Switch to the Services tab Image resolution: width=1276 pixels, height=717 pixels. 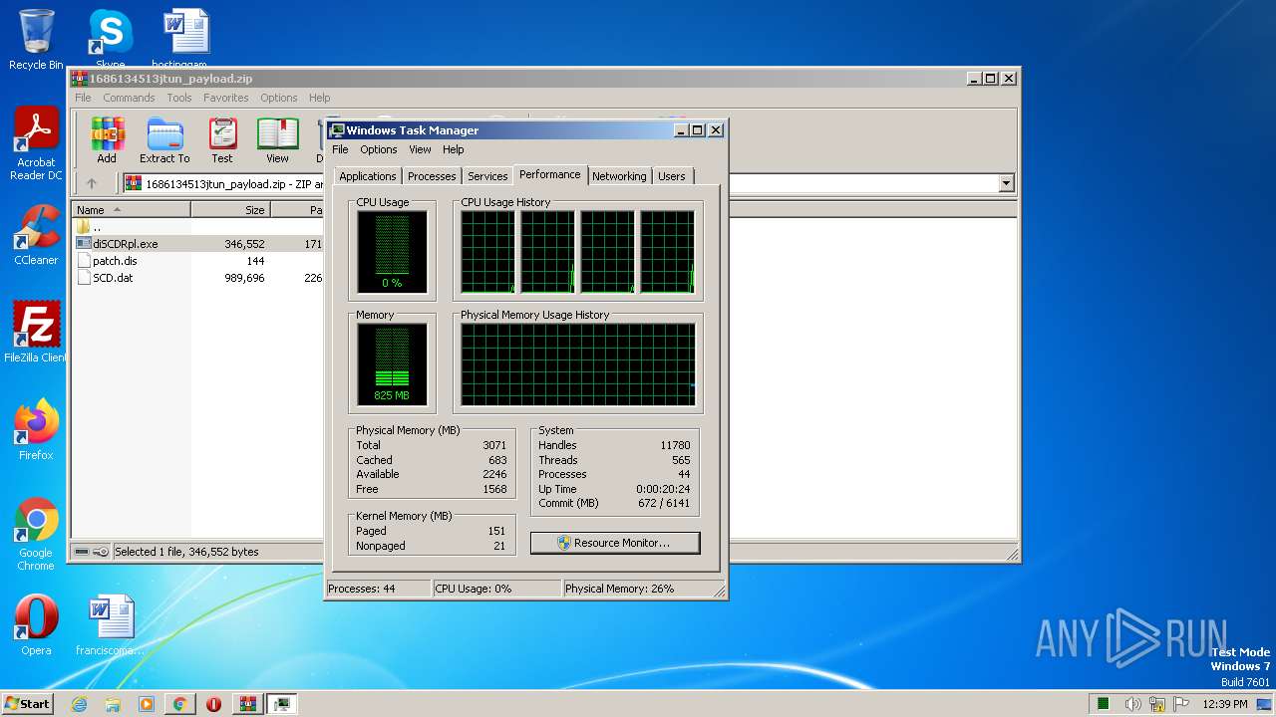487,176
